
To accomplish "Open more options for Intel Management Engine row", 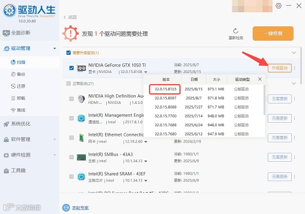I will (294, 118).
